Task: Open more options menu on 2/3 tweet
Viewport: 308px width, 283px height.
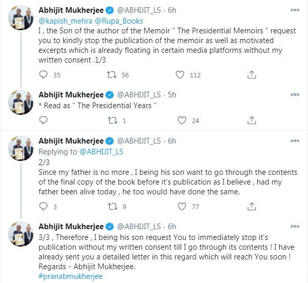Action: tap(294, 141)
